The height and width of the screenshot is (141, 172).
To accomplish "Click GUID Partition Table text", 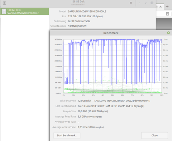I will point(79,21).
